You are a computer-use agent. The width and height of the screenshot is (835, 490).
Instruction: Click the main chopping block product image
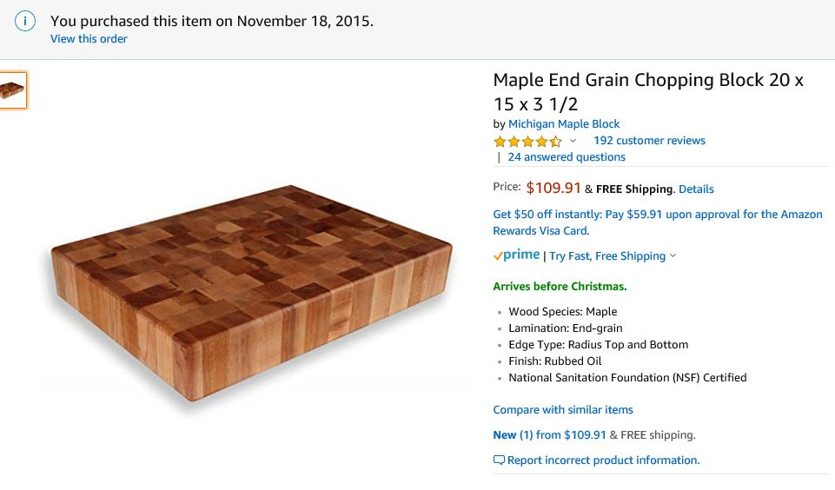251,293
